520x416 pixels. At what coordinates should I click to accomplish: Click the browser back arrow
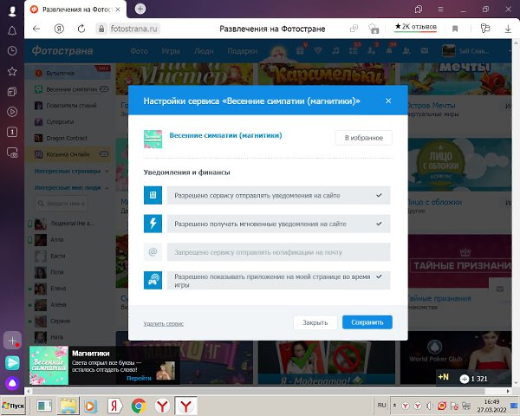tap(36, 28)
